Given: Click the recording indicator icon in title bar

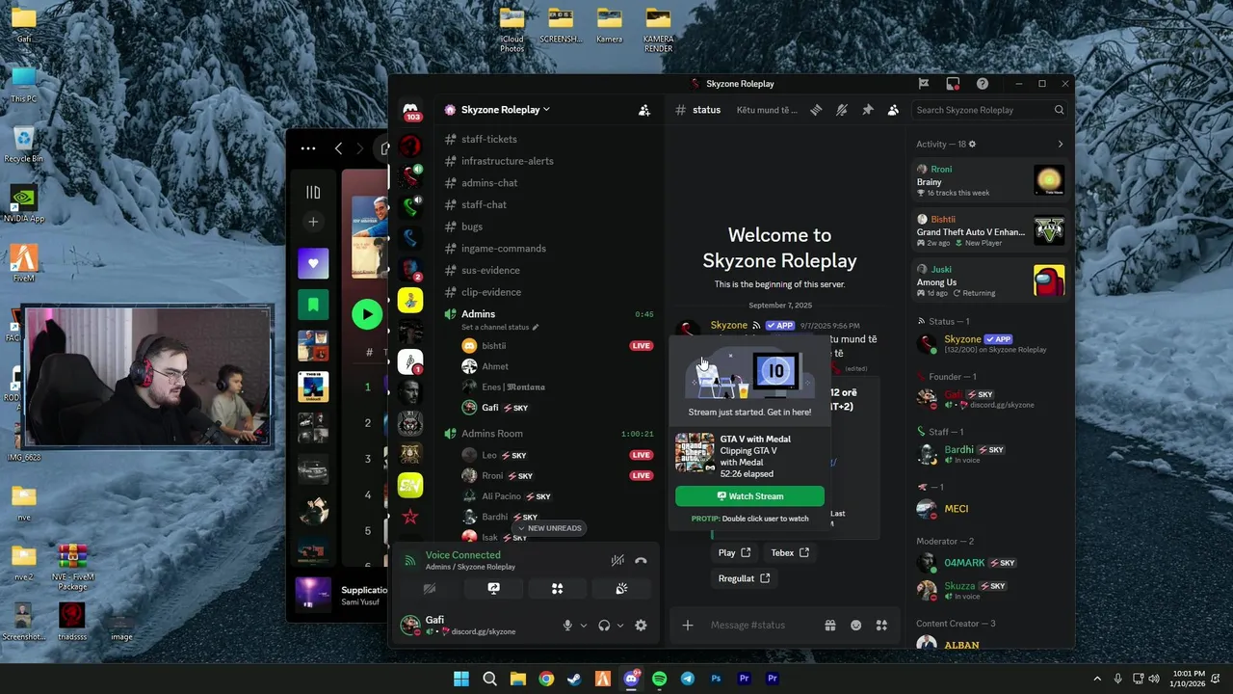Looking at the screenshot, I should [x=953, y=84].
